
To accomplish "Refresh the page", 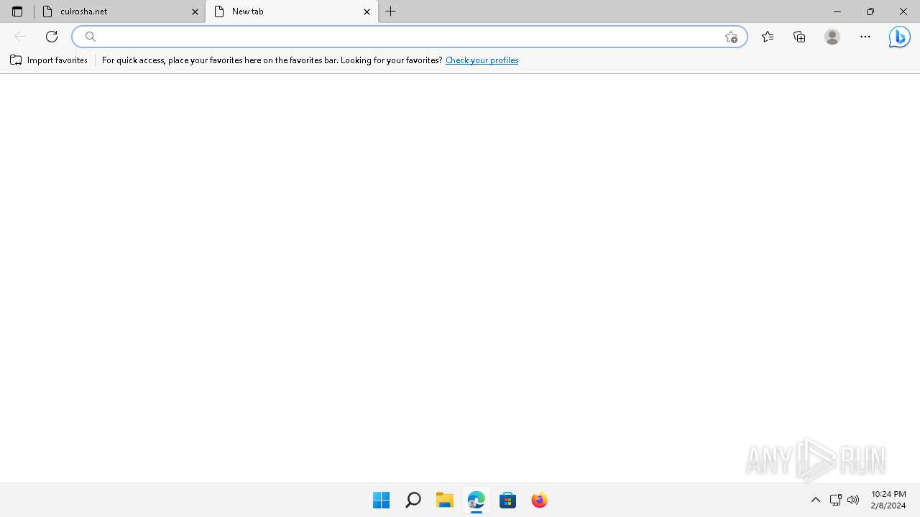I will click(x=52, y=37).
